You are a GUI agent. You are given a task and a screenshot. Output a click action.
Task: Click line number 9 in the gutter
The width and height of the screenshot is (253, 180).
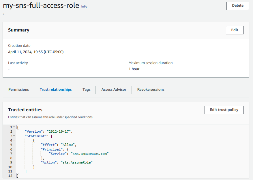tap(11, 162)
